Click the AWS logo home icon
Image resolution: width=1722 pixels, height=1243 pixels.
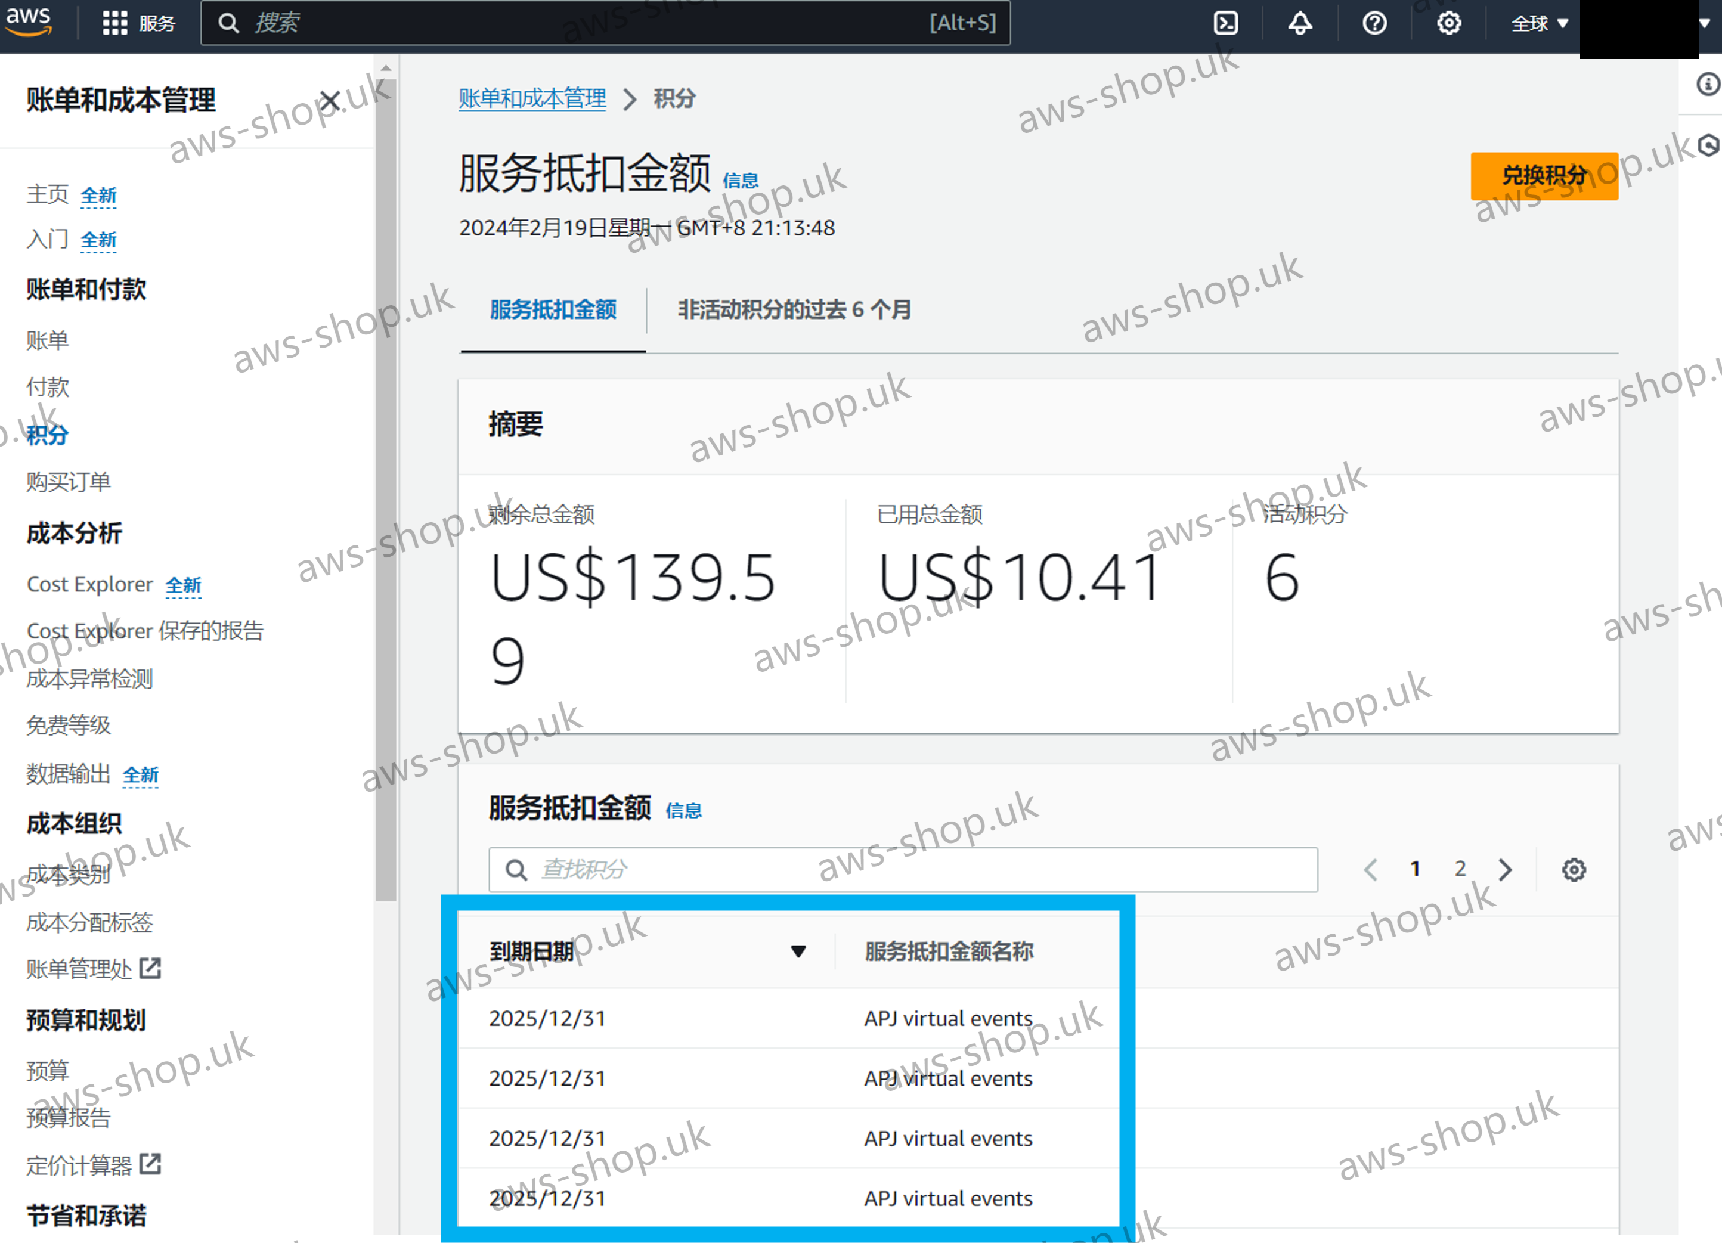point(28,21)
